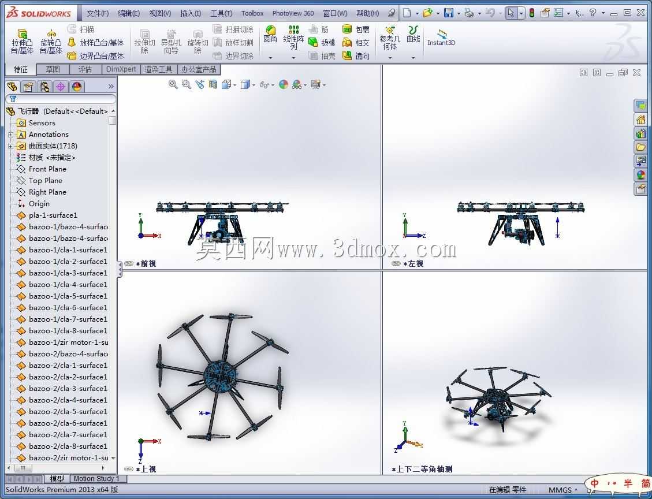The image size is (652, 499).
Task: Select the Lofted Boss/Base (放样凸台/基体) command
Action: pyautogui.click(x=96, y=42)
